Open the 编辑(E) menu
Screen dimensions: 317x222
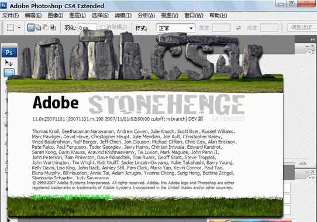33,15
